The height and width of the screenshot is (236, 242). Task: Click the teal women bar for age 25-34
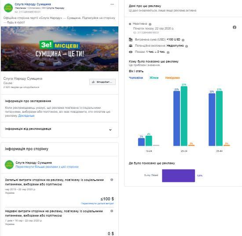pos(184,116)
